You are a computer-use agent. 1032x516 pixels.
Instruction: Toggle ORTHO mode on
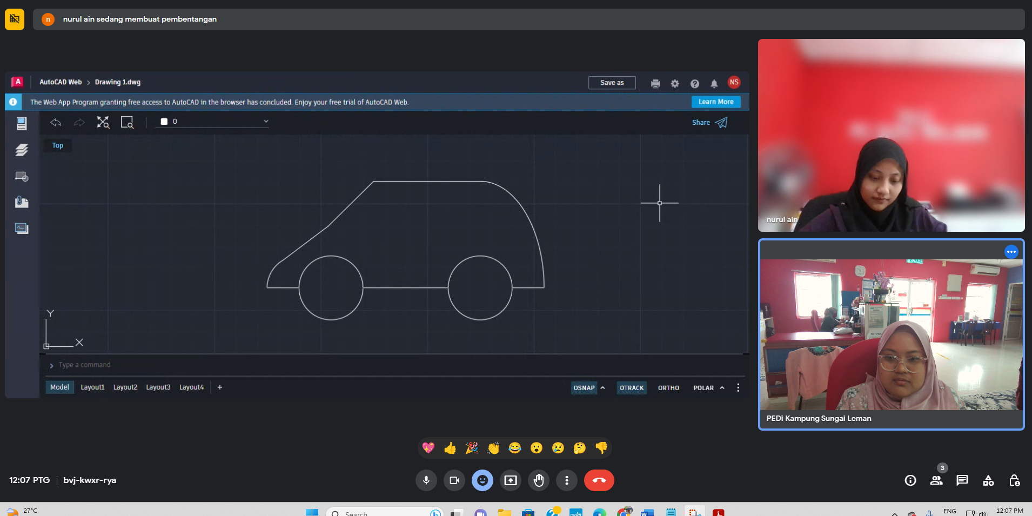pyautogui.click(x=668, y=388)
